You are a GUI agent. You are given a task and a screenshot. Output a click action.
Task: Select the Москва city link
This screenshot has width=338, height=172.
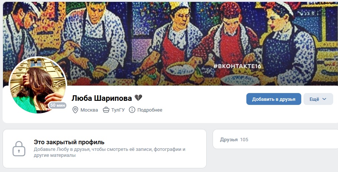click(x=89, y=110)
